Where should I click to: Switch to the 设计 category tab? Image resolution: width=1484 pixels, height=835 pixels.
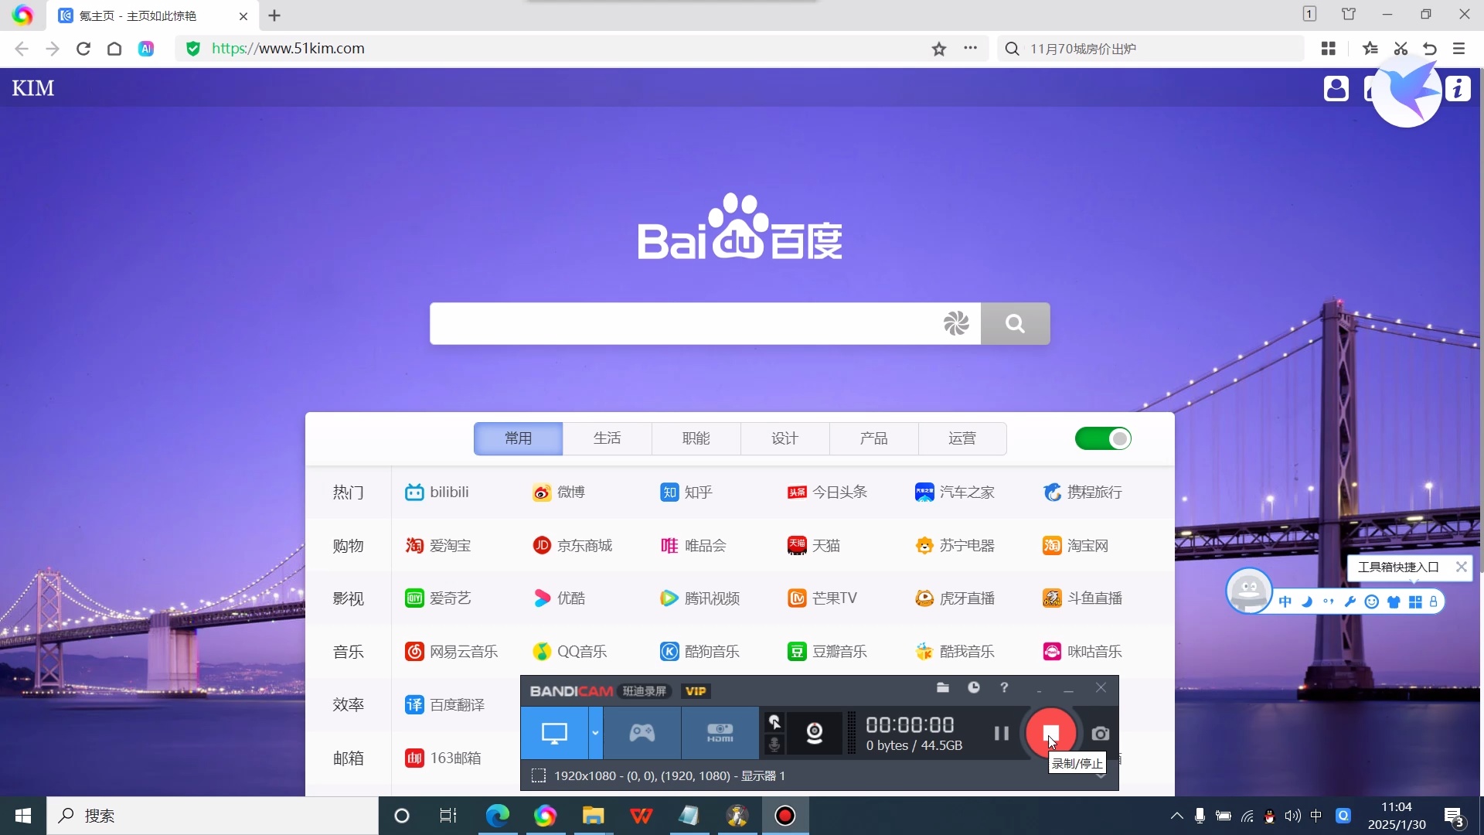coord(785,438)
